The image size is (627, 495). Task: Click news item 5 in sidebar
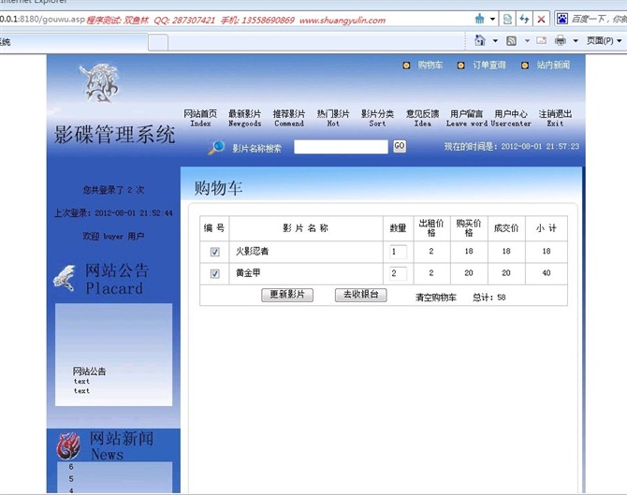(71, 478)
